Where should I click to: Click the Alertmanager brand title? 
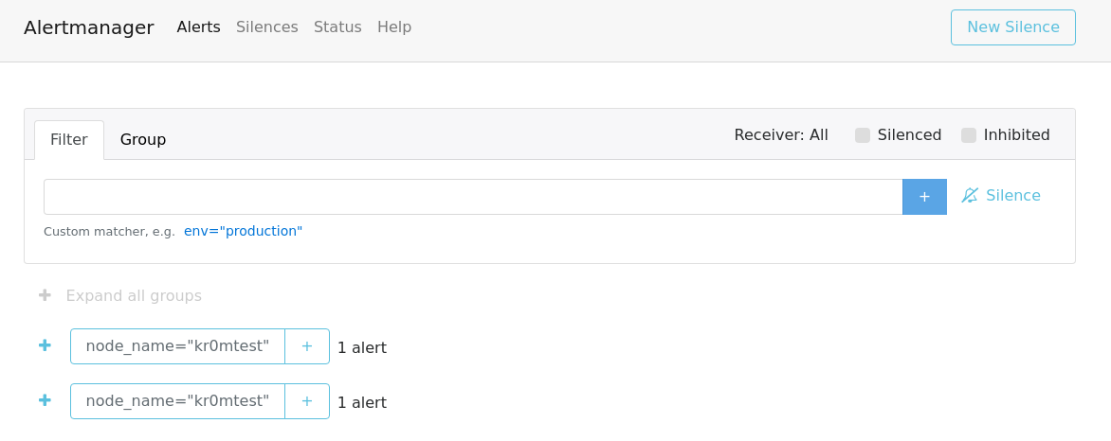pos(89,27)
